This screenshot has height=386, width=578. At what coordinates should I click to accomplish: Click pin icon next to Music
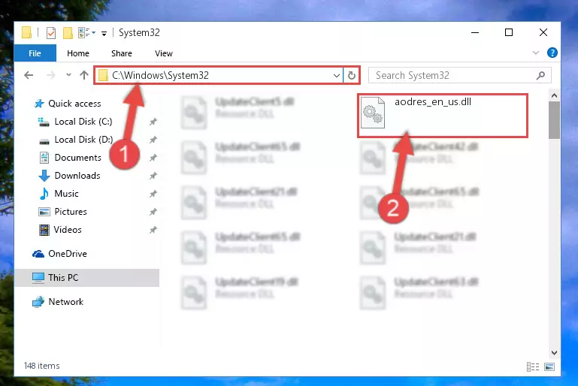coord(153,194)
